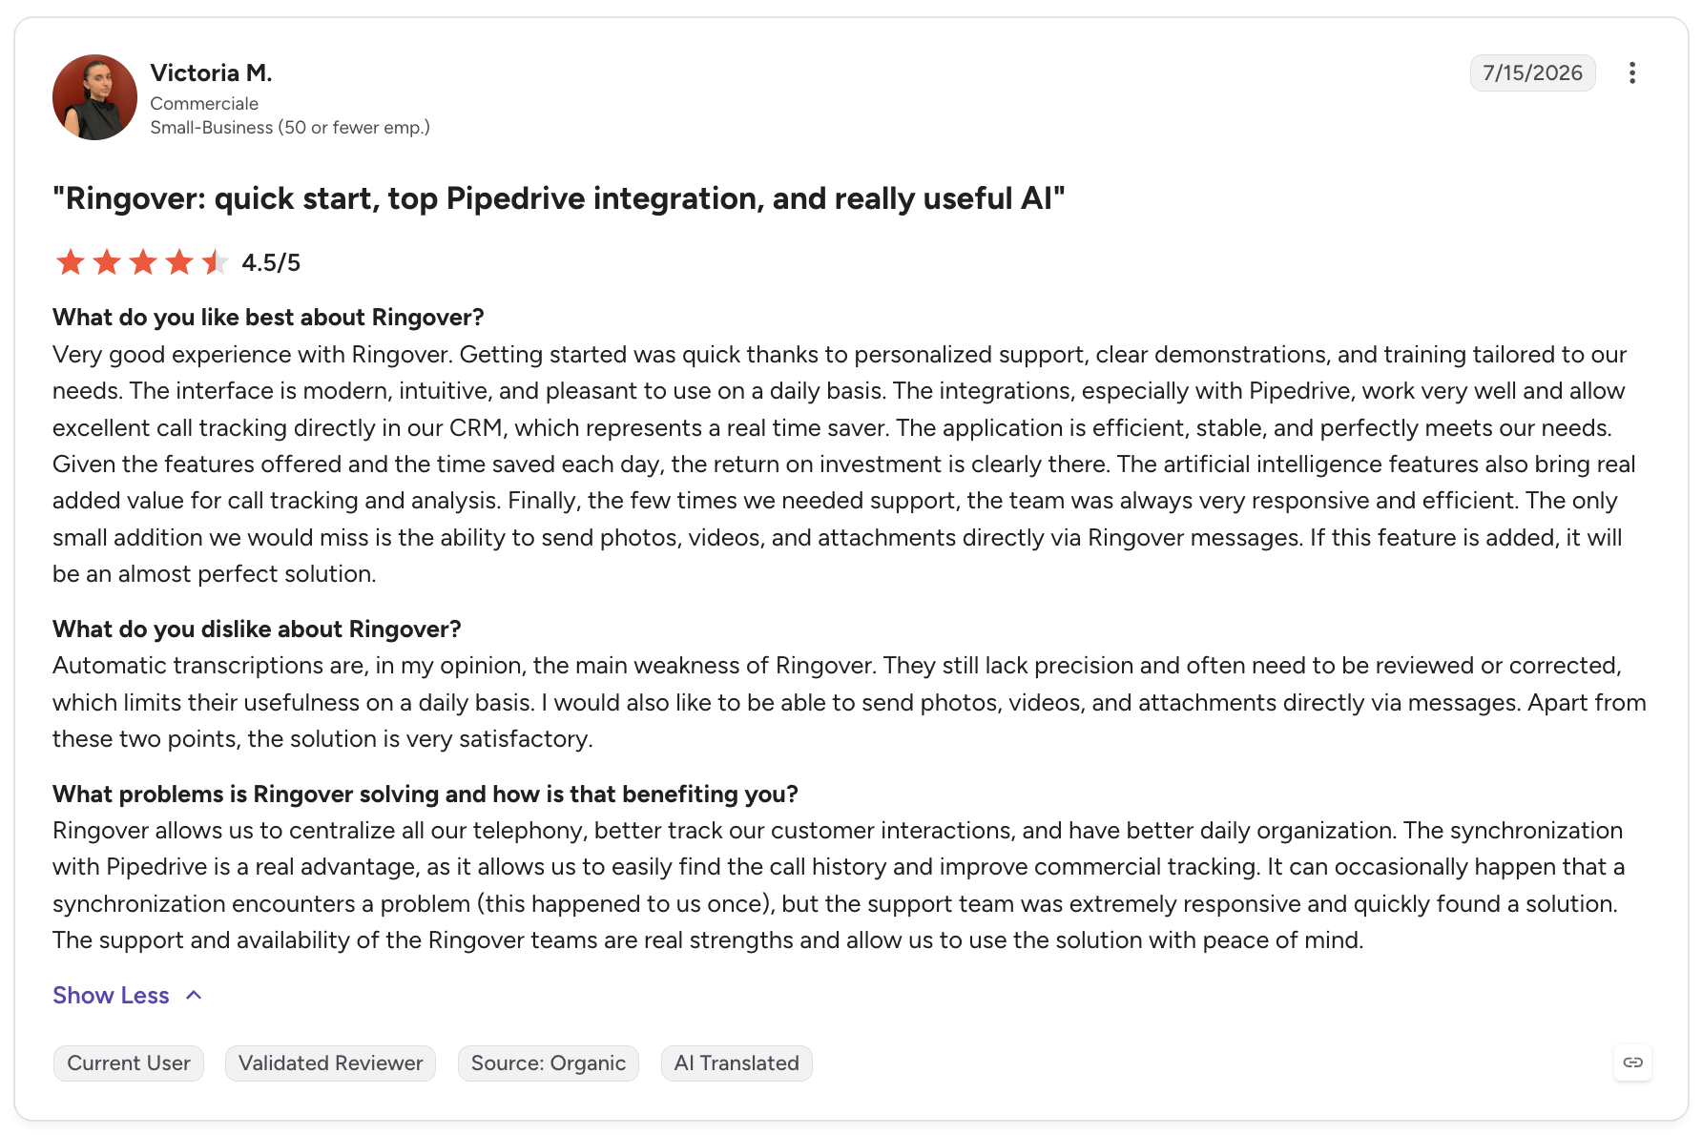Screen dimensions: 1702x1135
Task: Select the AI Translated tag
Action: 737,1063
